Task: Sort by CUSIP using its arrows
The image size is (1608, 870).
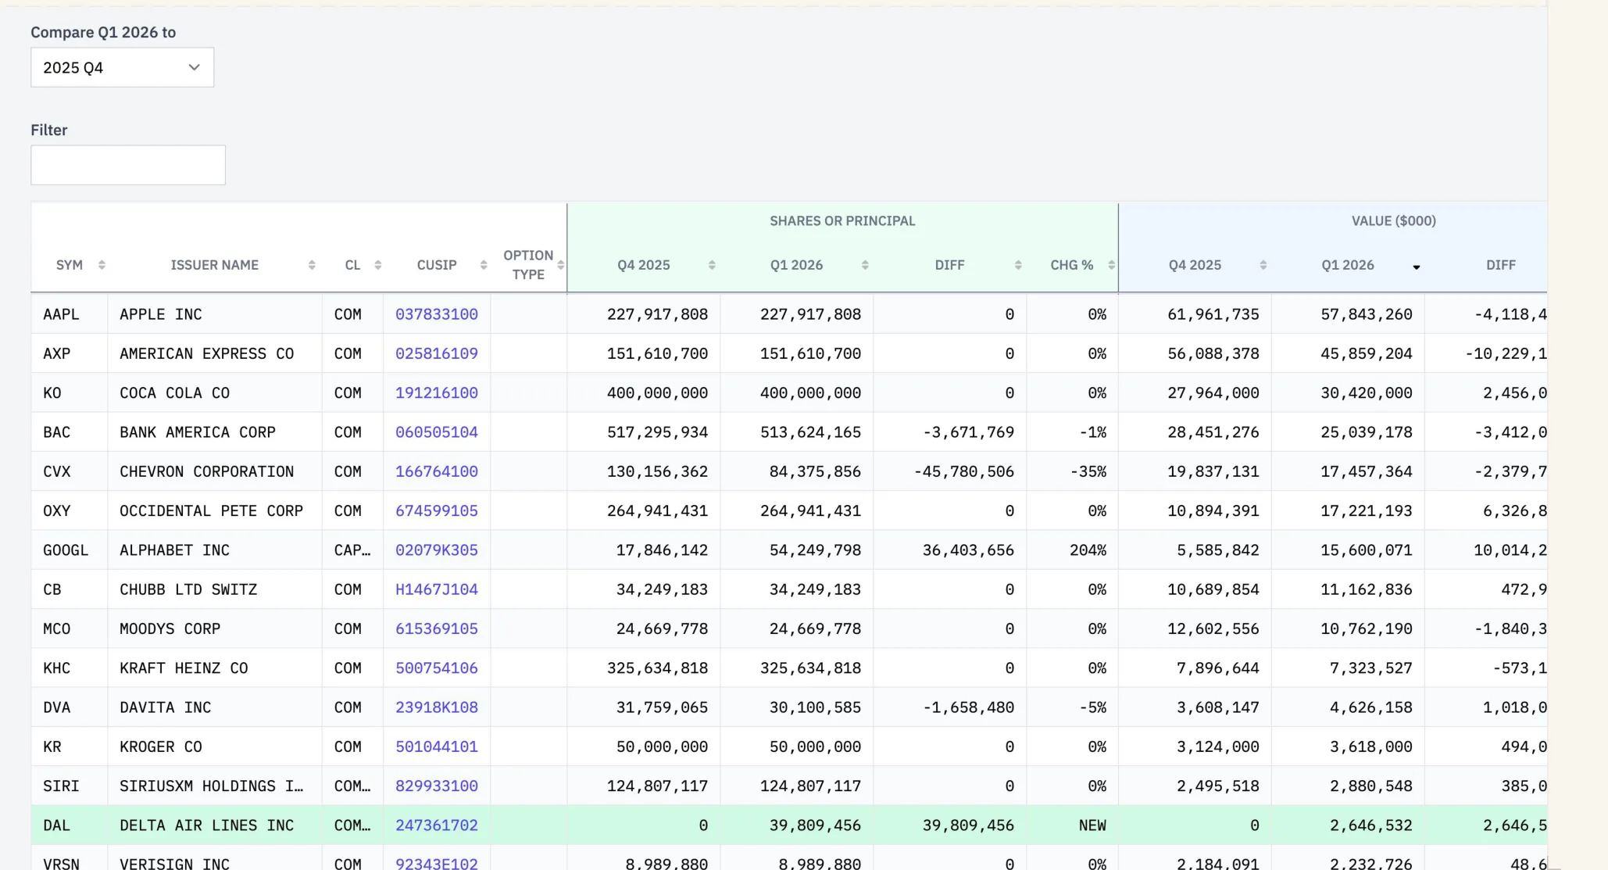Action: pos(484,265)
